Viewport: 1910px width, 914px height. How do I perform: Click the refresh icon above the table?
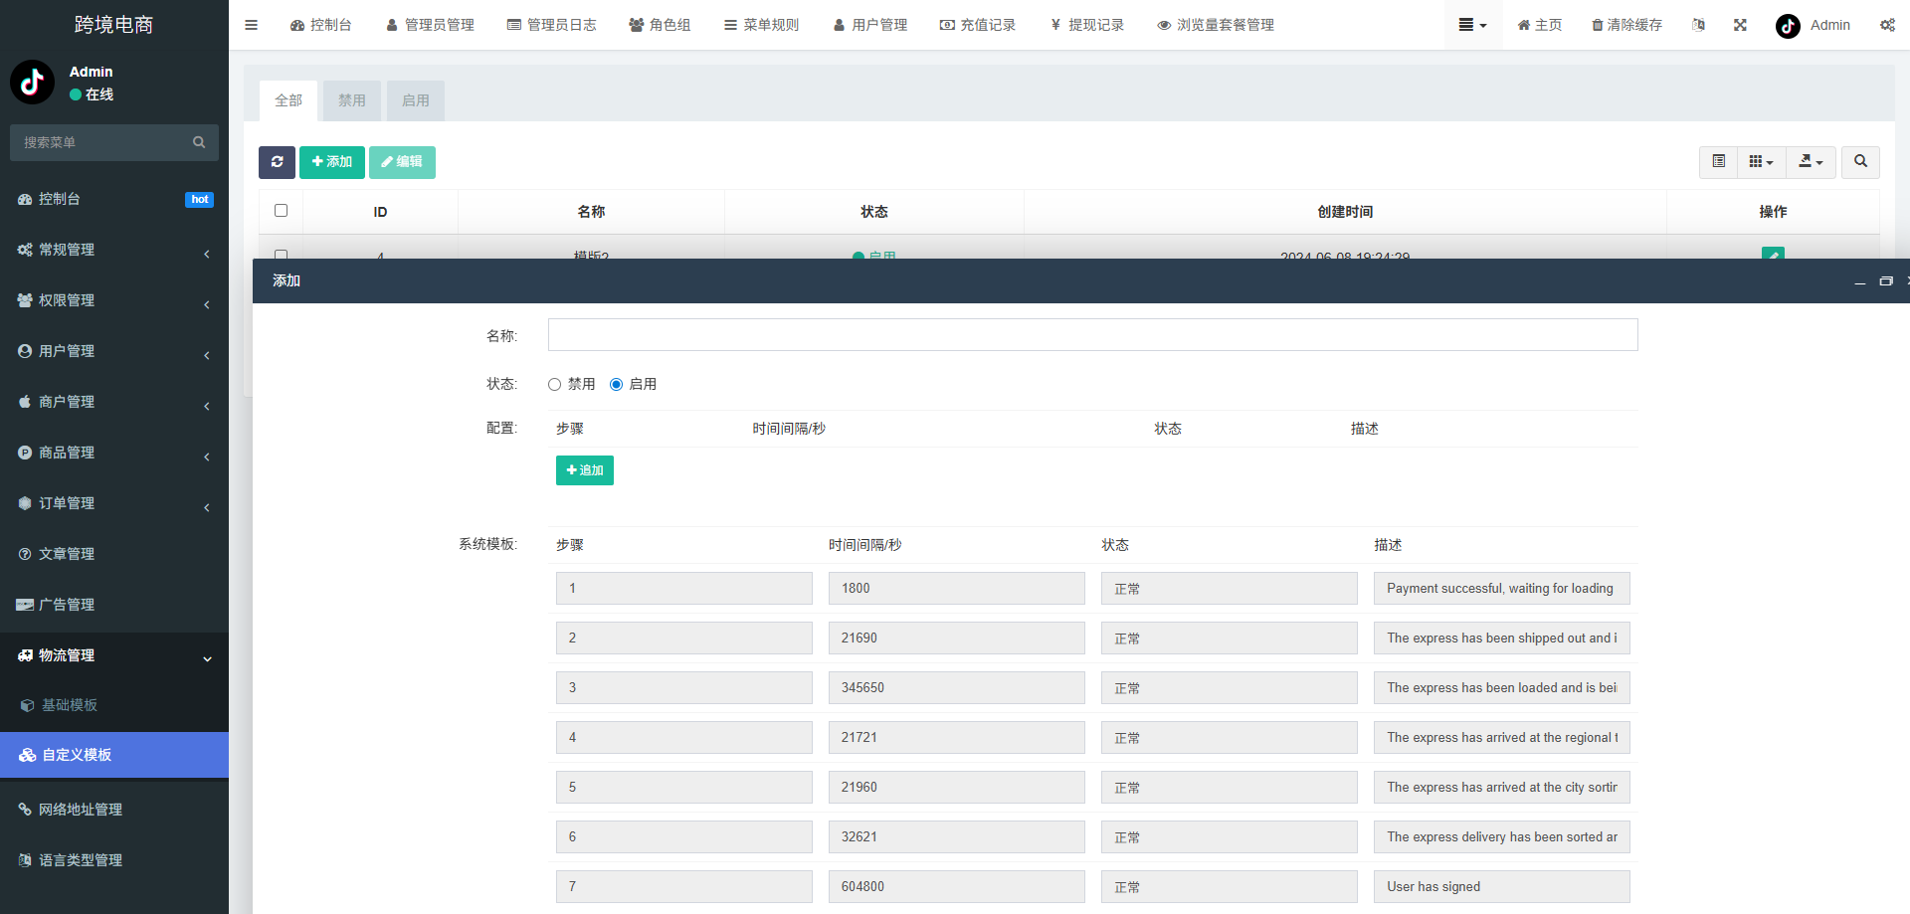pos(277,162)
